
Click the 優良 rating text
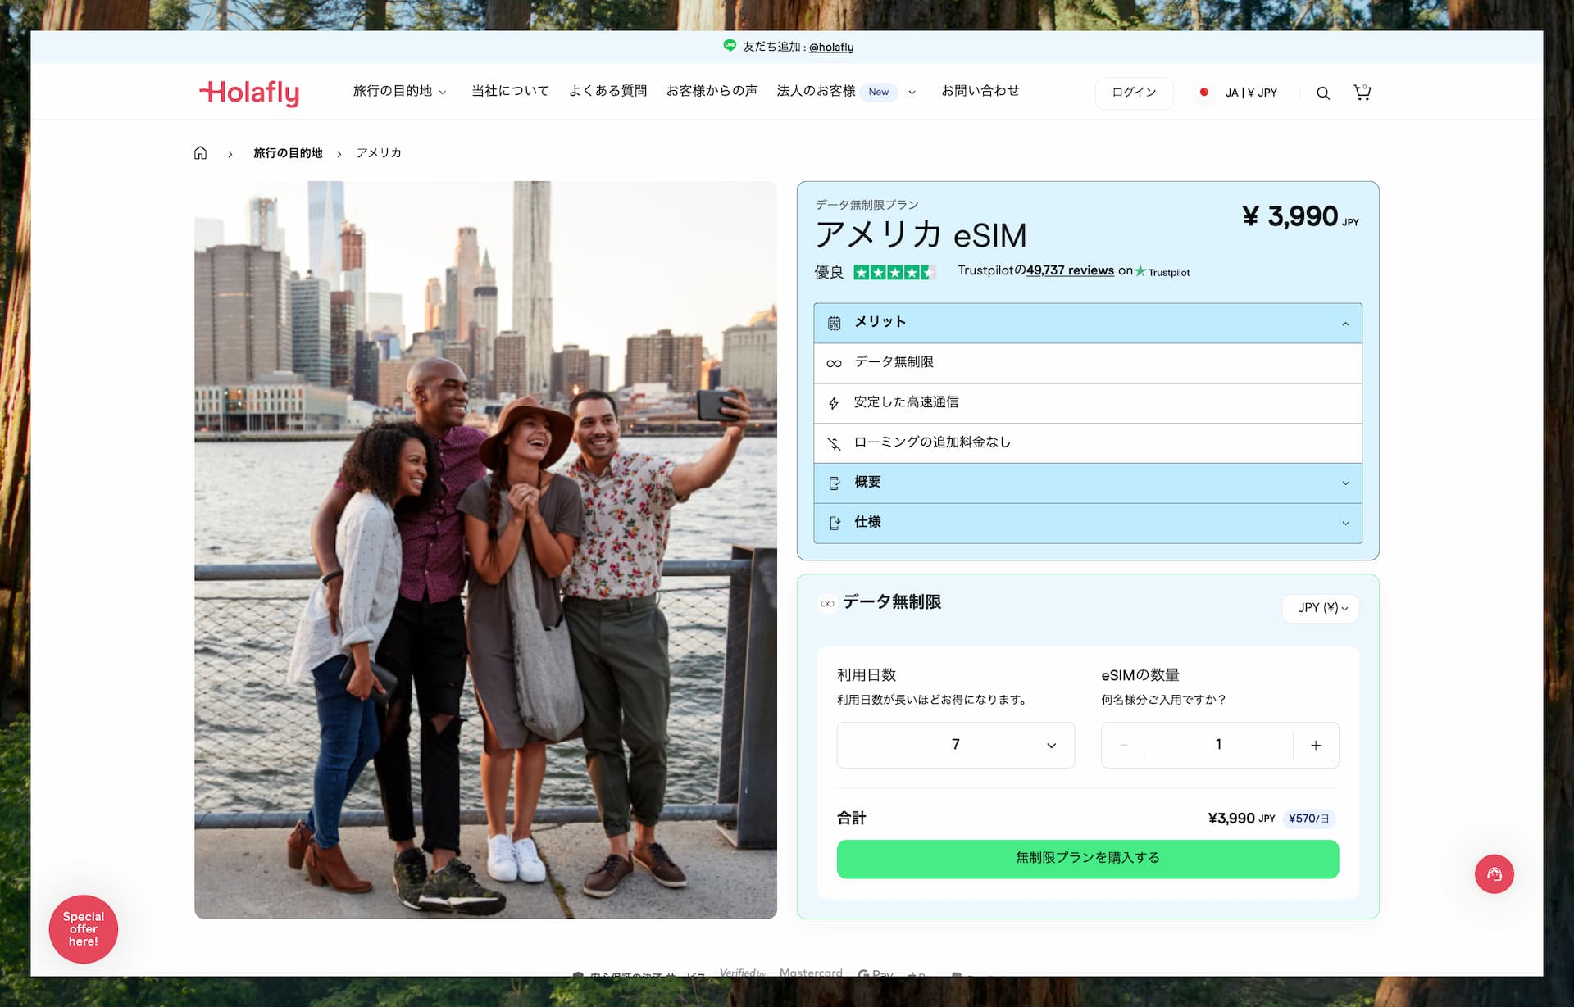point(829,272)
